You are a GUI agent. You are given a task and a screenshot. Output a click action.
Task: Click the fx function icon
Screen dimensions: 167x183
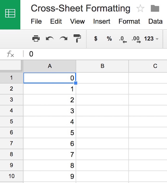[x=10, y=54]
